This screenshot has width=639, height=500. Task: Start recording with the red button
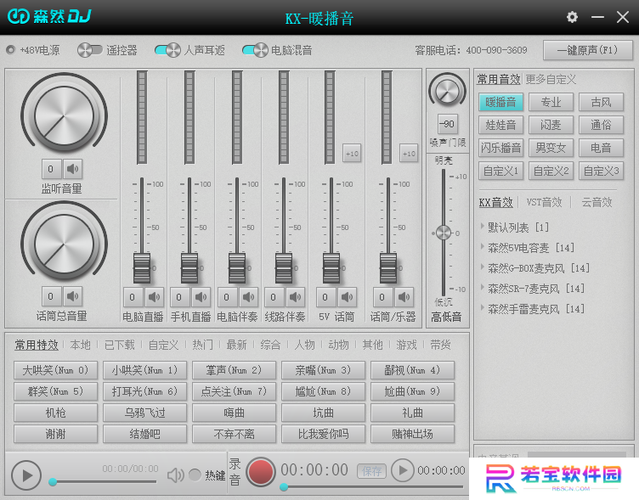click(260, 471)
